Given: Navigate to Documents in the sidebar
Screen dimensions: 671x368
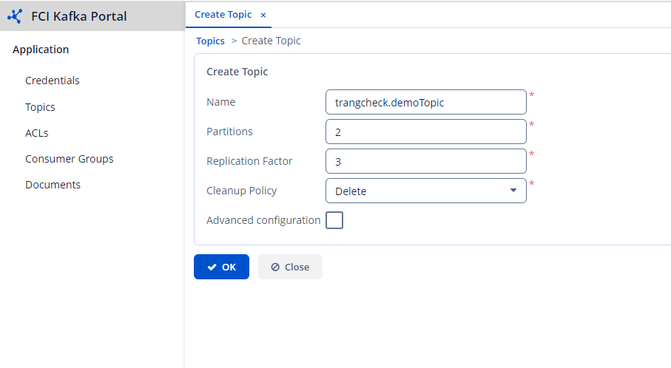Looking at the screenshot, I should click(x=53, y=185).
